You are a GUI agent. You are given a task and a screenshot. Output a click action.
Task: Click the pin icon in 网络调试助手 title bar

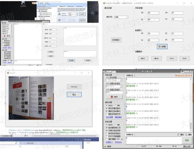click(182, 71)
